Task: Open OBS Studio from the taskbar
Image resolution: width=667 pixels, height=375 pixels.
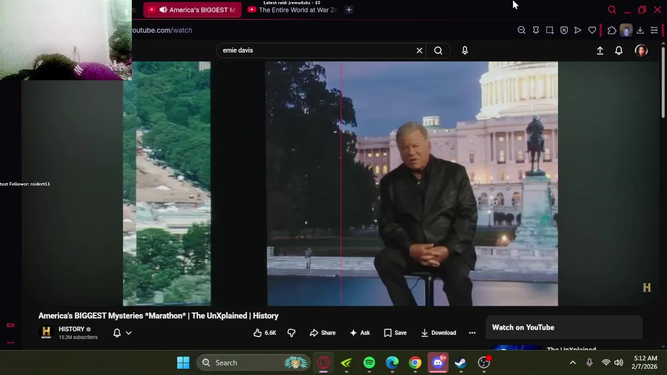Action: coord(484,362)
